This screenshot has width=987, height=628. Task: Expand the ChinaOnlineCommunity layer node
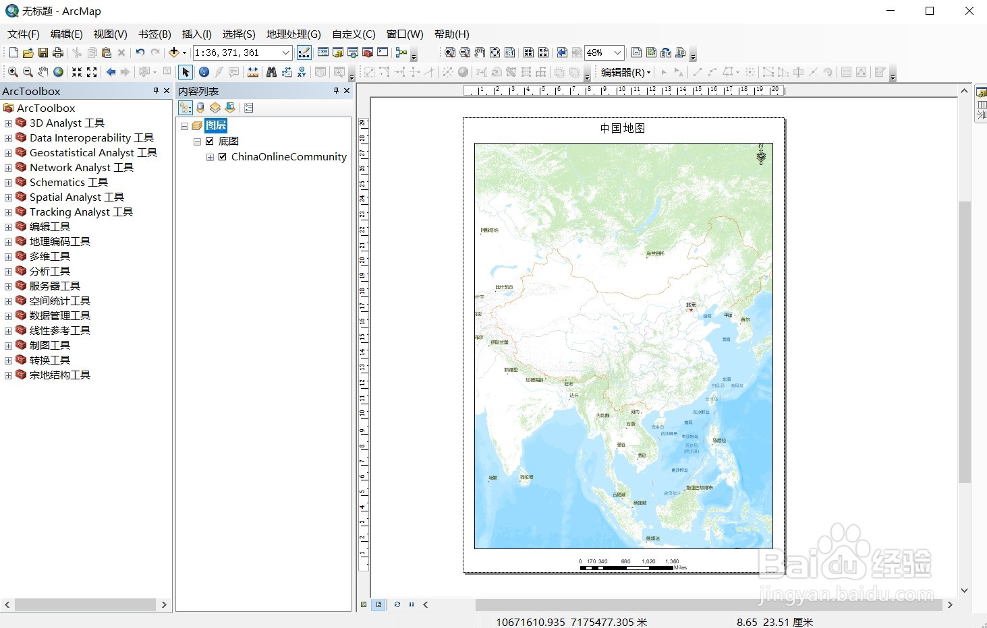[210, 157]
